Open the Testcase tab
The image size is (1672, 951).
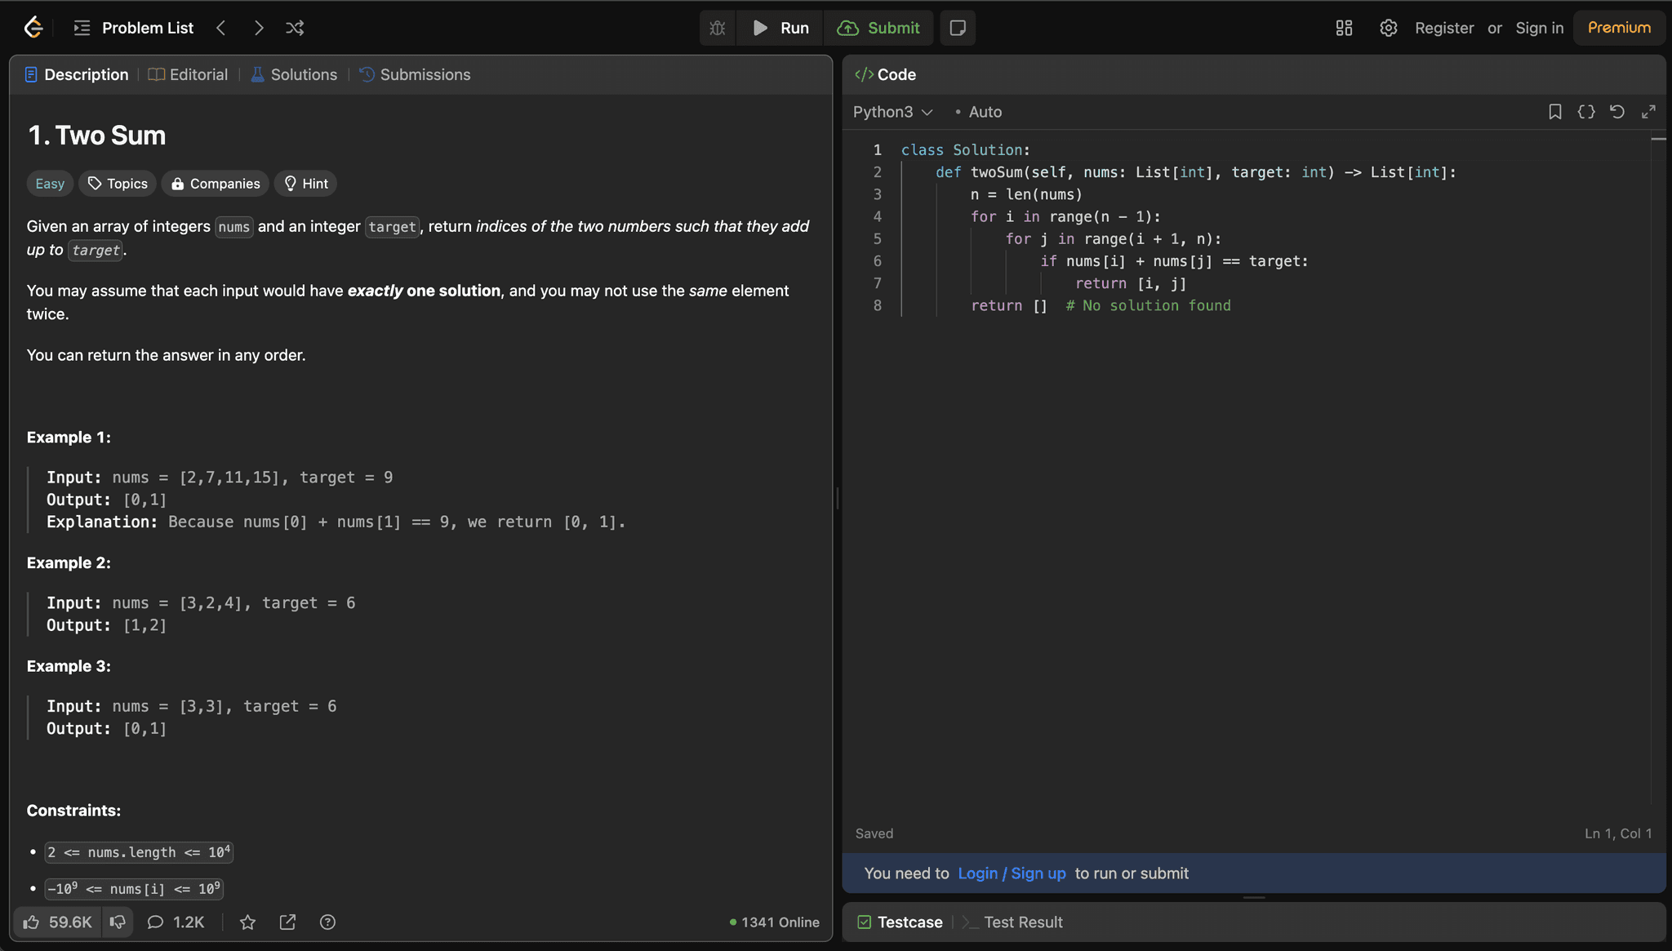[900, 922]
